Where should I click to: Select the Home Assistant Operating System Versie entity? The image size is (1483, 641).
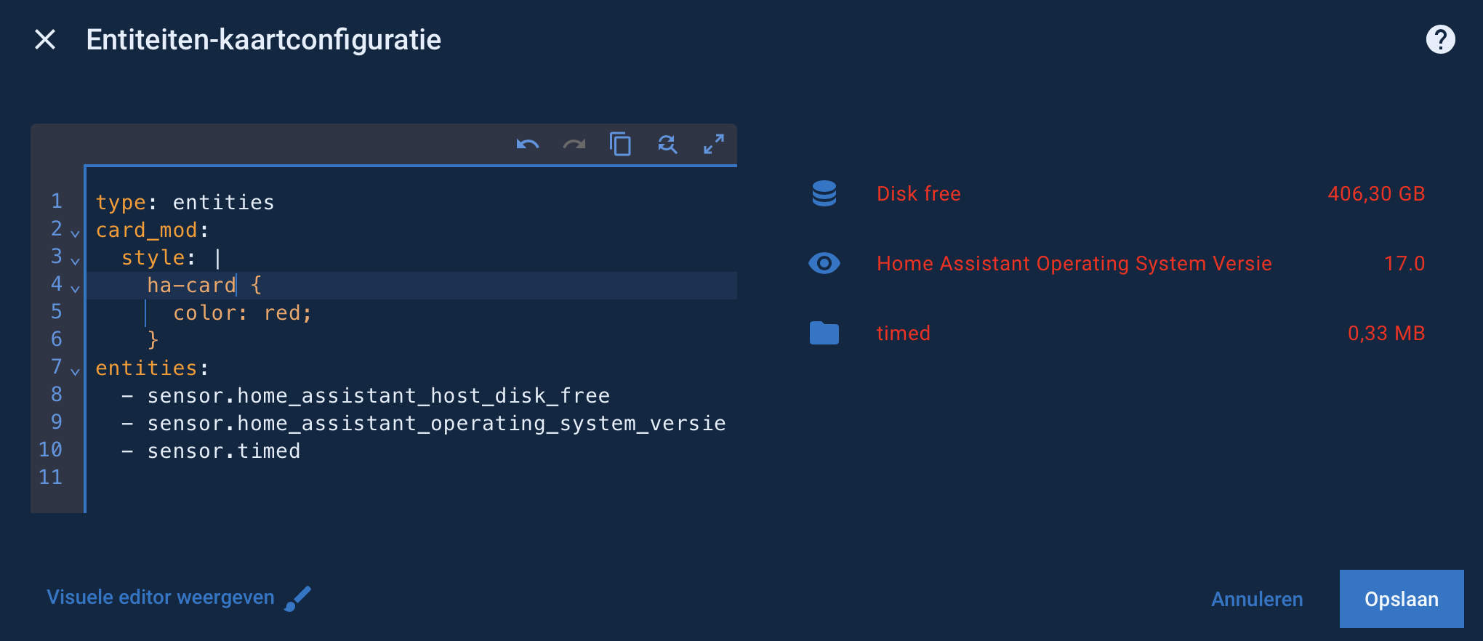click(x=1074, y=263)
